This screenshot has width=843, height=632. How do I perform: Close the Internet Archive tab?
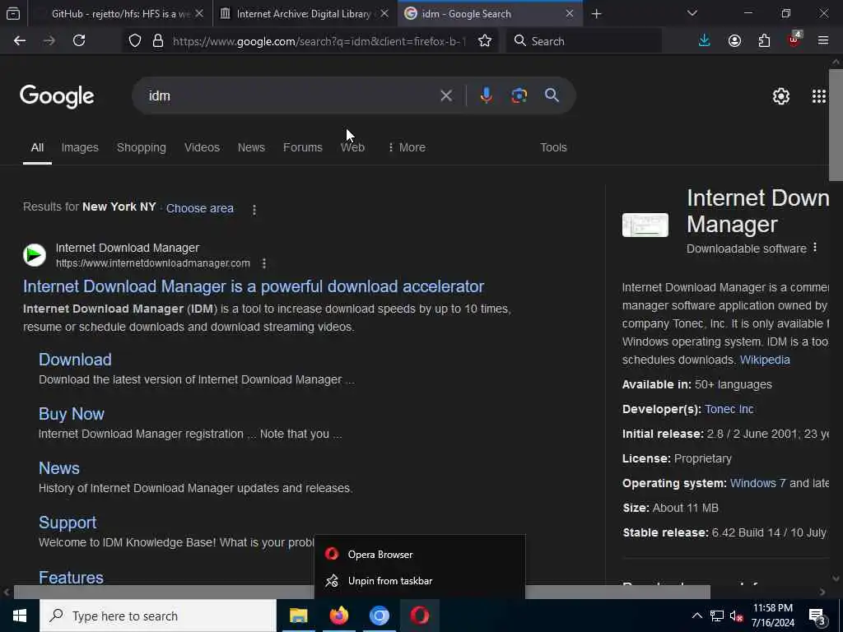tap(384, 14)
